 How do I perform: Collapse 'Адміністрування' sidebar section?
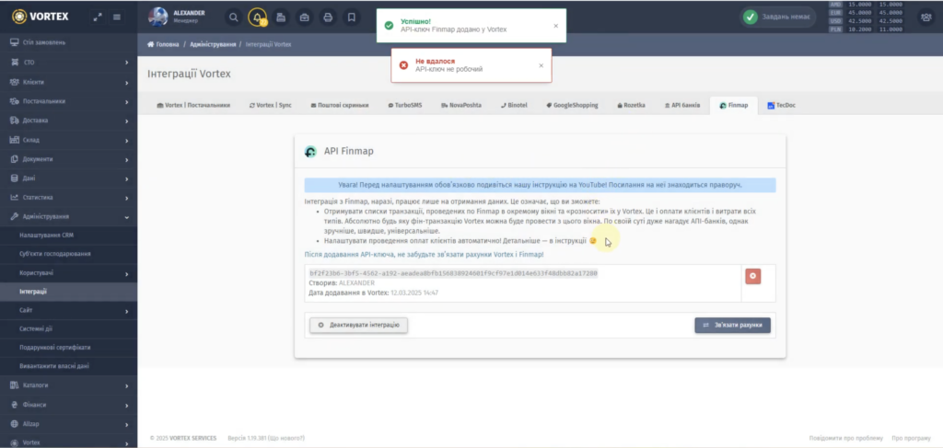(x=68, y=216)
